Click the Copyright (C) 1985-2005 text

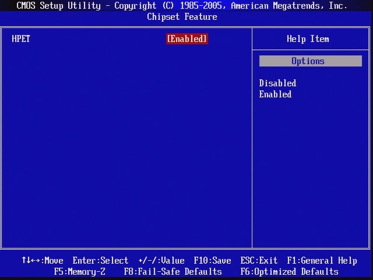pos(169,6)
